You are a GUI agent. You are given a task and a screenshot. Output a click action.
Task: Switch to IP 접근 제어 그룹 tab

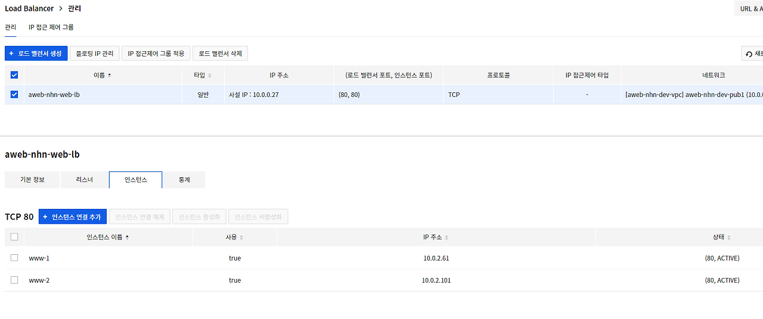pyautogui.click(x=51, y=27)
